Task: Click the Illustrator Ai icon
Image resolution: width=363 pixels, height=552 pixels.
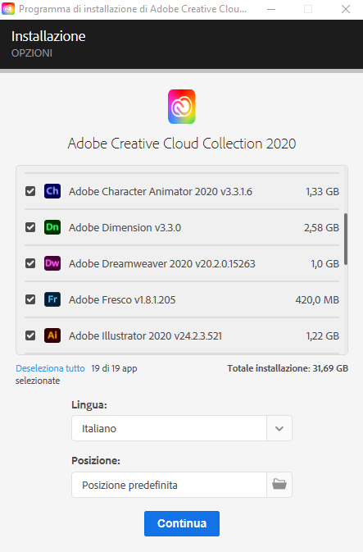Action: 52,335
